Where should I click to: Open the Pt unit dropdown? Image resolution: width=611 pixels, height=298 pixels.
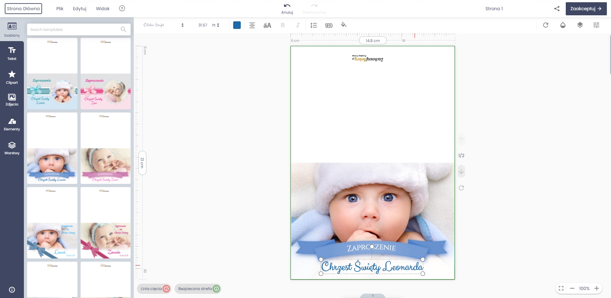point(216,25)
